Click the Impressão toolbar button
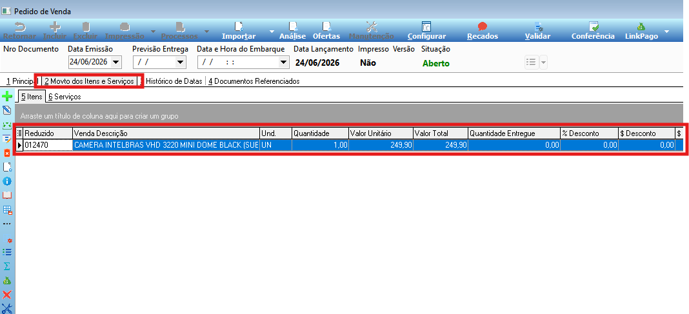 (125, 31)
